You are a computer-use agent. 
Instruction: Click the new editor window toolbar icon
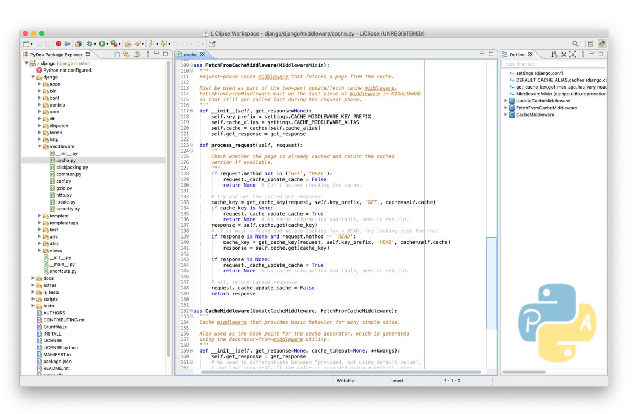coord(212,44)
